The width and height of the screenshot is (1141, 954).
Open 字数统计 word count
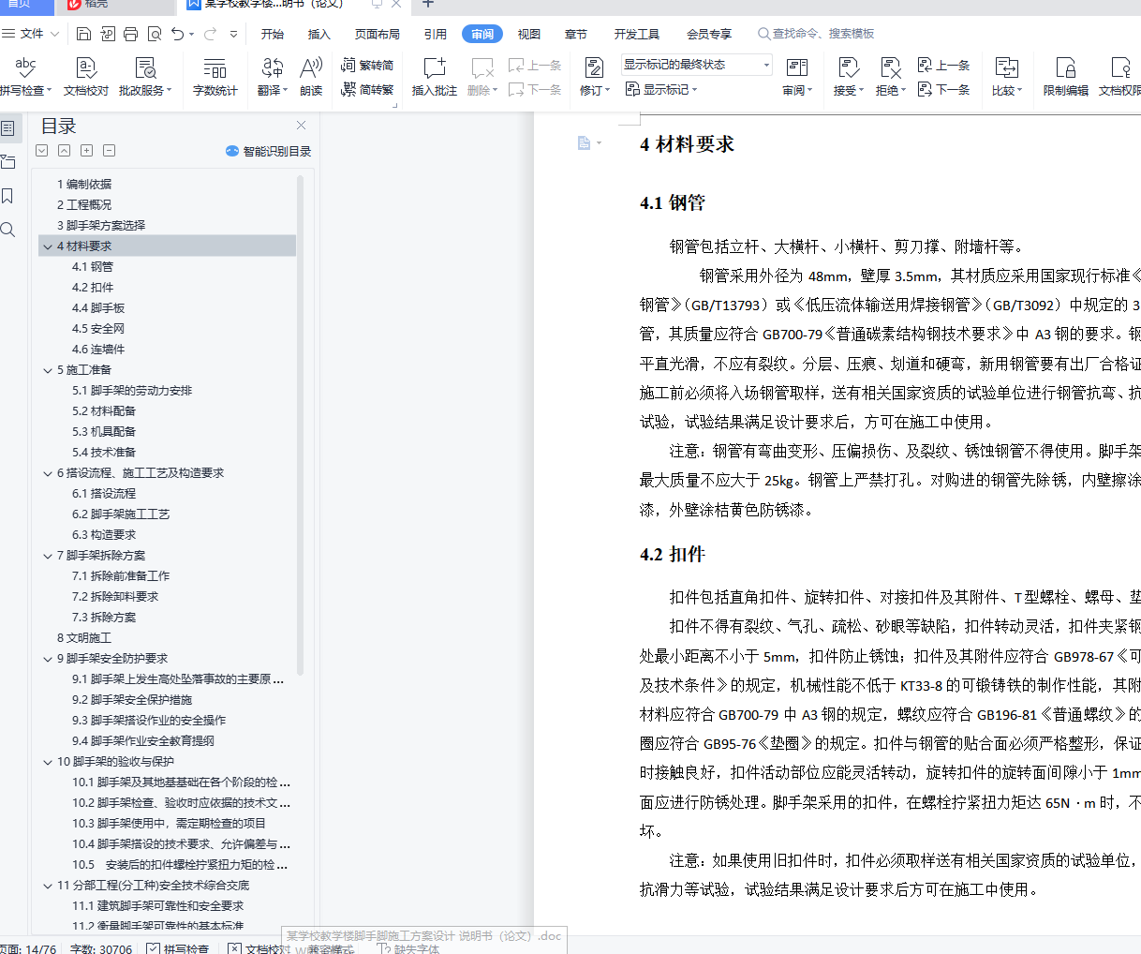215,77
